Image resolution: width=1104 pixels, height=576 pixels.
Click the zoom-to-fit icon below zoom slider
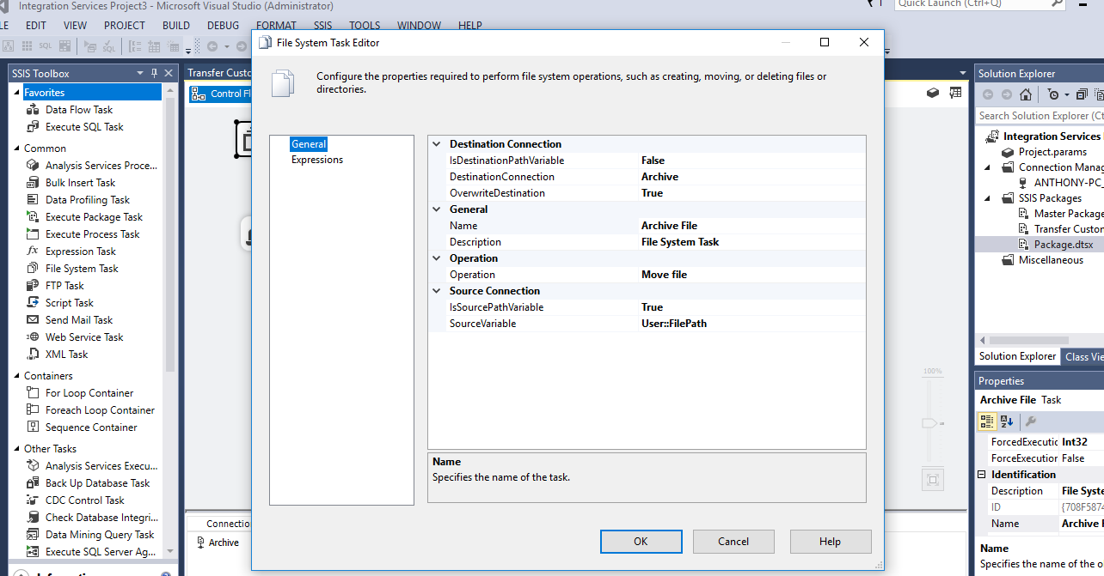932,479
